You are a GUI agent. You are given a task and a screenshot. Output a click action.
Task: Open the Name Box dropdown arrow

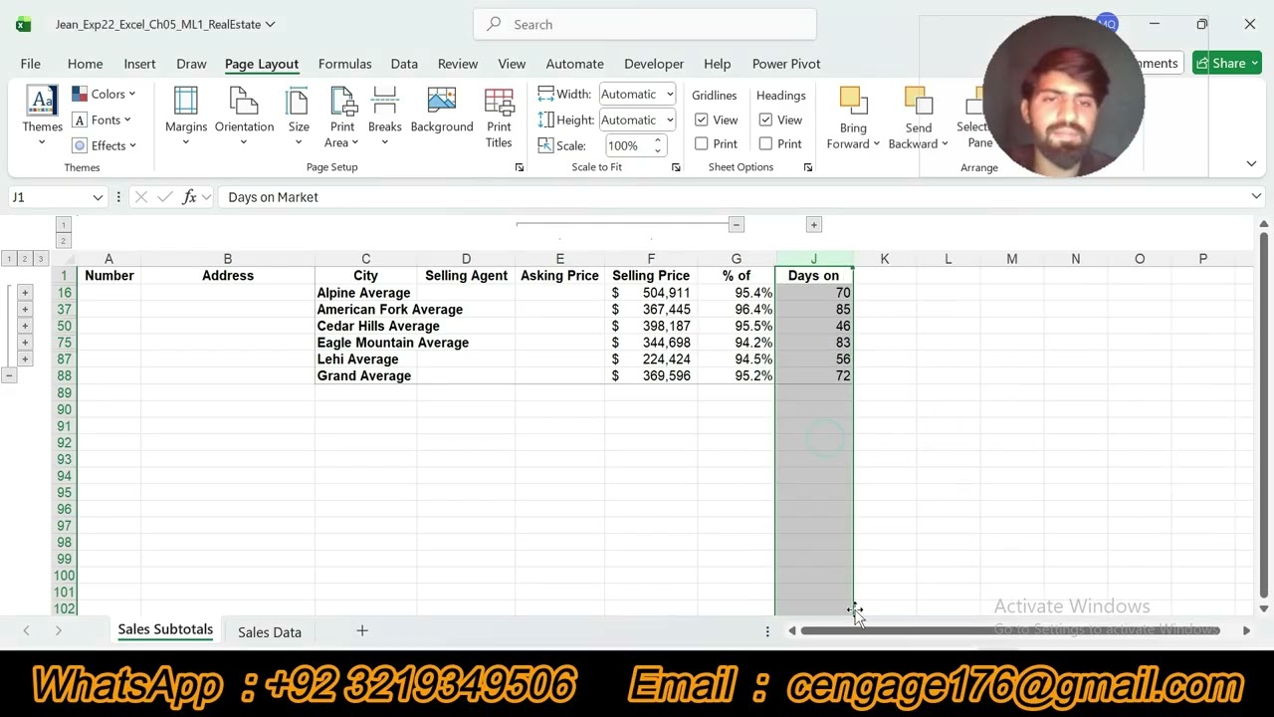[98, 197]
